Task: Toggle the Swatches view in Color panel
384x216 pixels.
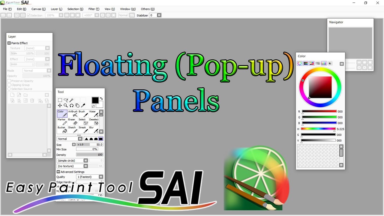Action: point(324,63)
